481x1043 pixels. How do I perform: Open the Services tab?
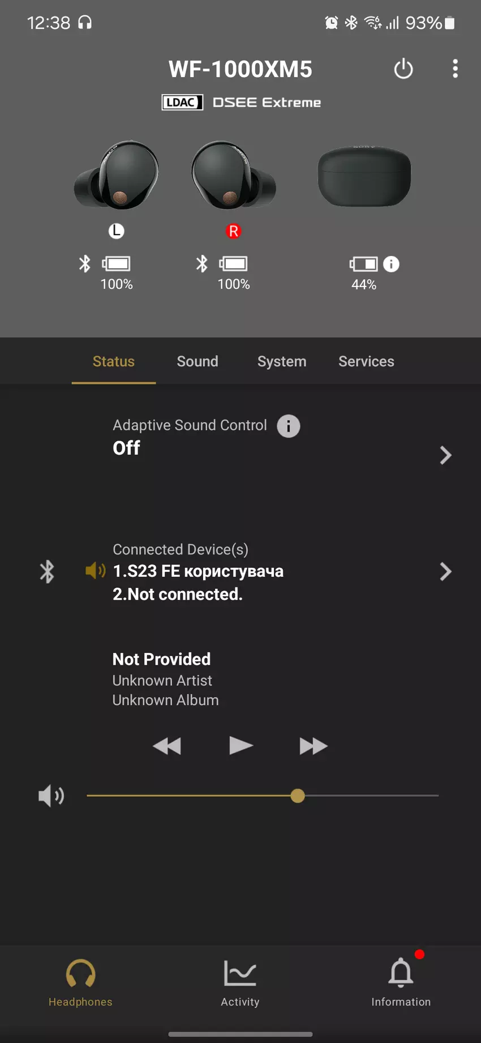[x=366, y=361]
